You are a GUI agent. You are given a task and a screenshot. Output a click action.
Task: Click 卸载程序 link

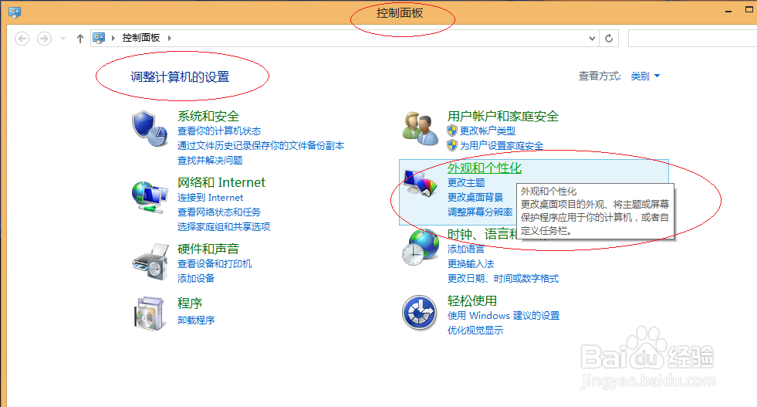click(196, 320)
